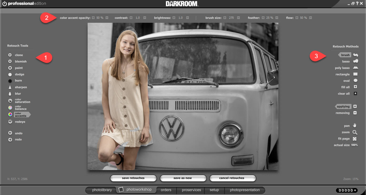Redo the last retouch
Viewport: 366px width, 195px height.
(15, 140)
